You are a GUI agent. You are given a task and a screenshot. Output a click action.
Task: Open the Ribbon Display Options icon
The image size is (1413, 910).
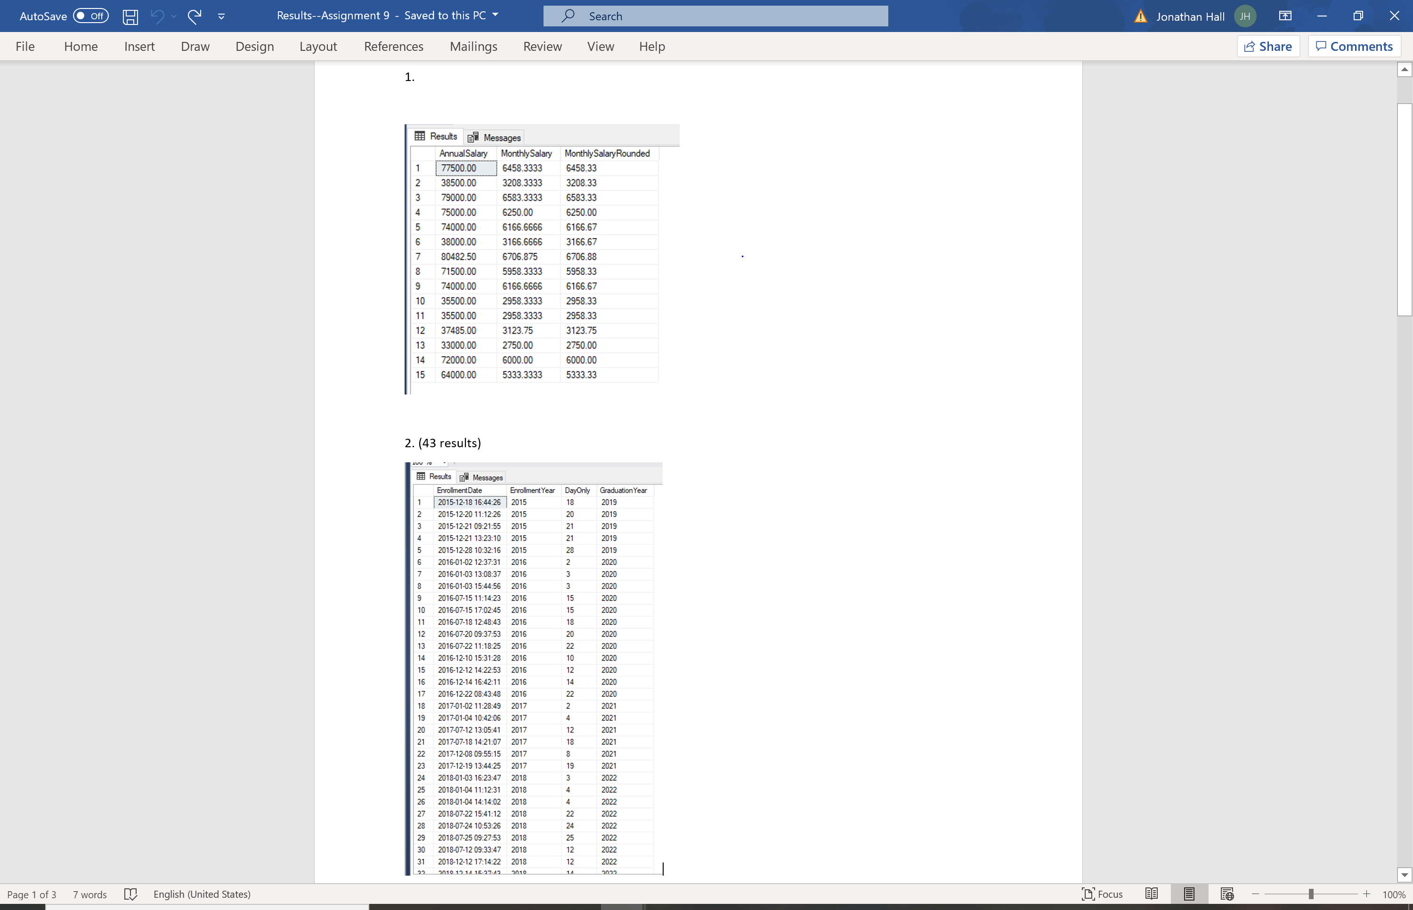(1285, 16)
